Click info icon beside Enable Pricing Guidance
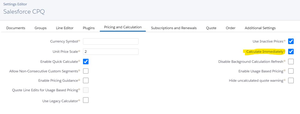Screen dimensions: 300x114 79,80
